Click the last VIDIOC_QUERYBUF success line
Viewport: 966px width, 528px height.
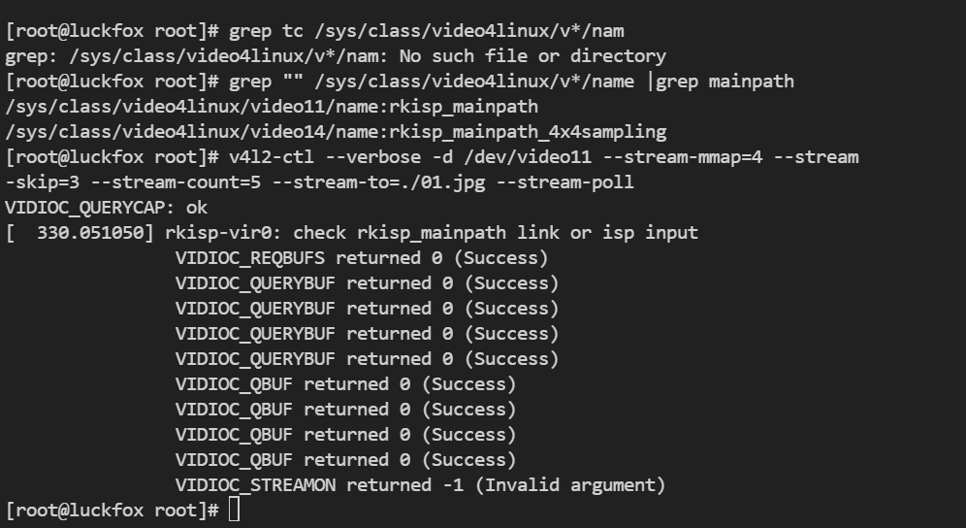(x=367, y=358)
